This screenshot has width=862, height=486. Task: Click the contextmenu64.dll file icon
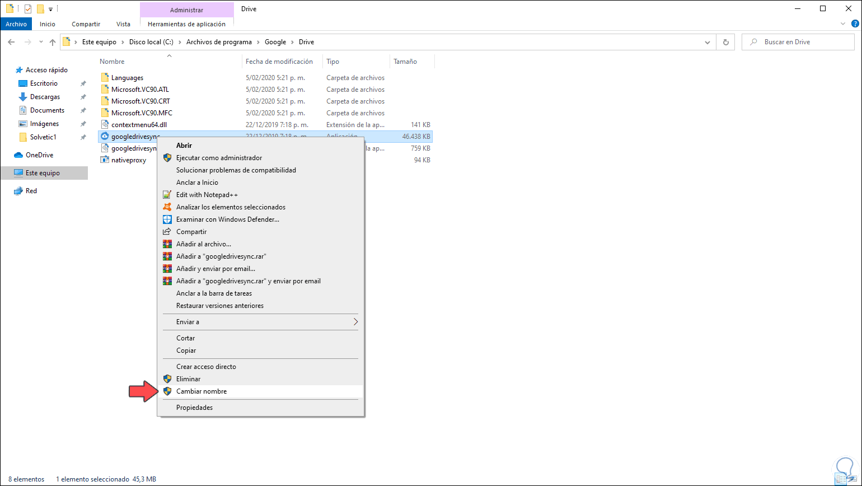[x=105, y=125]
